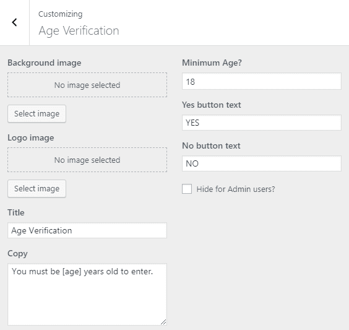Click the 'No button text' label

click(x=211, y=146)
